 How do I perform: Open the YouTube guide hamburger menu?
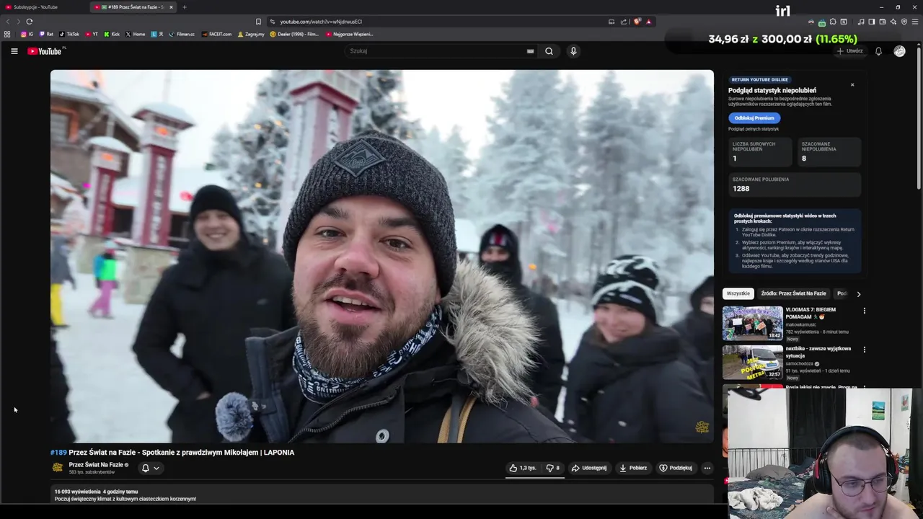point(14,51)
